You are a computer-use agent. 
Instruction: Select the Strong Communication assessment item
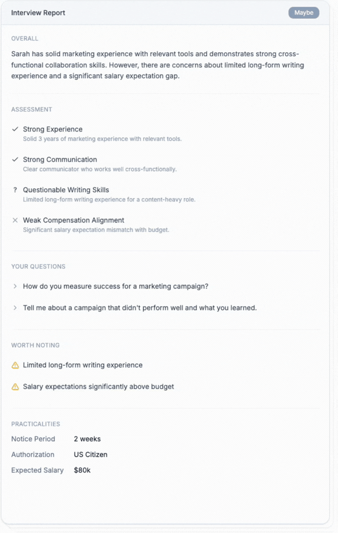(60, 159)
